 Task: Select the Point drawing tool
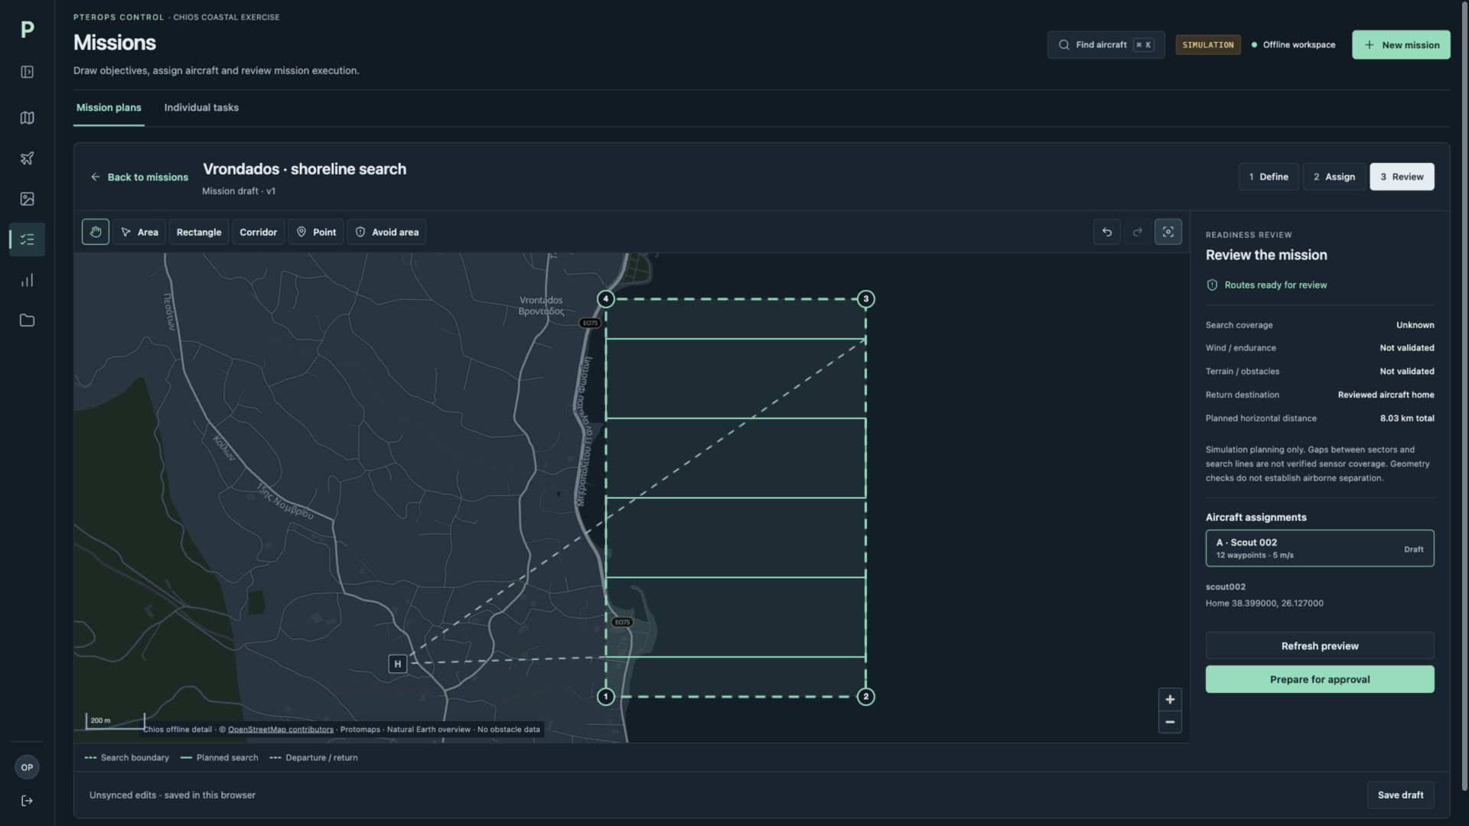(316, 232)
